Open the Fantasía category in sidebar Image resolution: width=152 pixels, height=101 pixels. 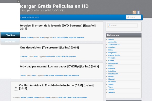point(112,68)
